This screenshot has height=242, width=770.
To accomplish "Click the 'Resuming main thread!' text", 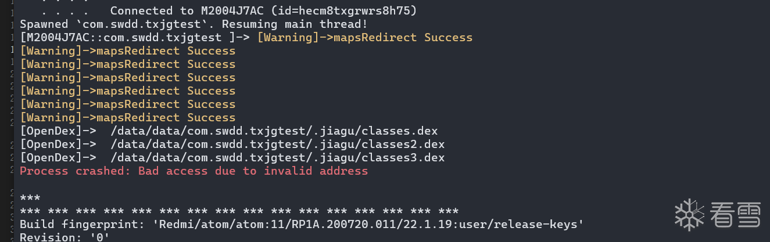I will coord(295,24).
